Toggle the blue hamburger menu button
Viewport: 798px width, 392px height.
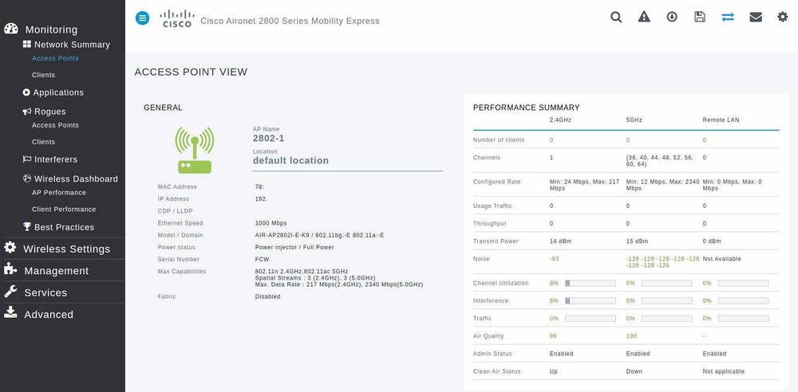143,18
